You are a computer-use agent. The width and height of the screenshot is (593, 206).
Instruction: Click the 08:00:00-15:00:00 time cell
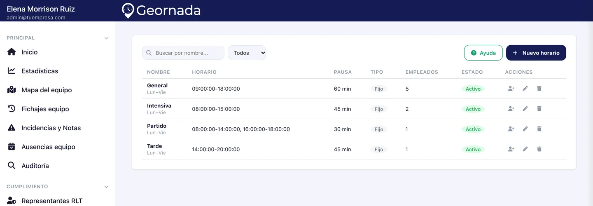[216, 109]
